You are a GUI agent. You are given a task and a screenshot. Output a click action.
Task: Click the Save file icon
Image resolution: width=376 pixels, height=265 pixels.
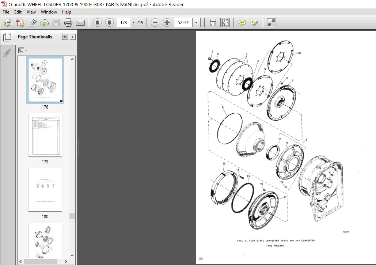[56, 23]
